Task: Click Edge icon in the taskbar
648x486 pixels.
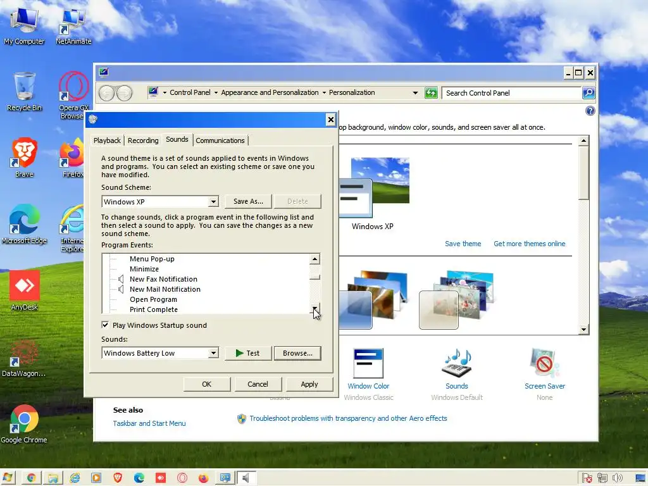Action: tap(139, 478)
